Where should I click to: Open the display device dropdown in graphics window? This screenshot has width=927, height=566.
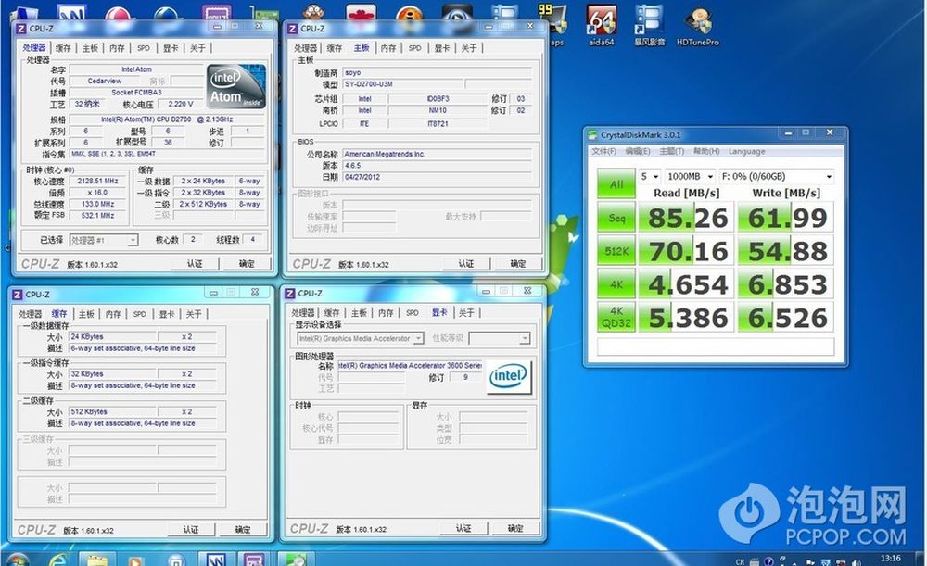(x=360, y=338)
